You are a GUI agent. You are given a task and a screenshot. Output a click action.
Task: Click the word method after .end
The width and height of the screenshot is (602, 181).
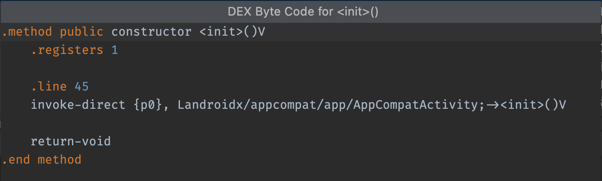[60, 160]
